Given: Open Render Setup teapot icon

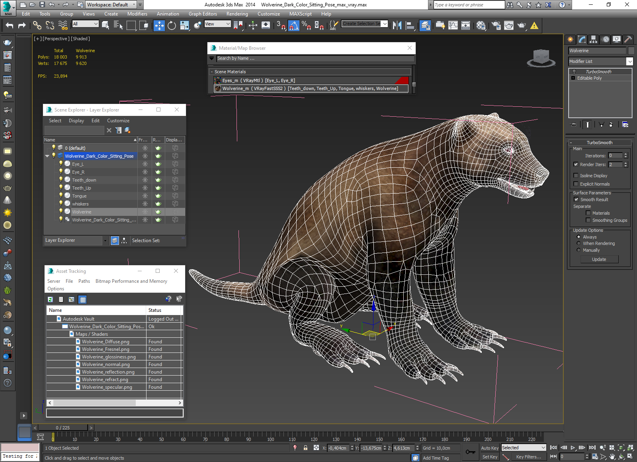Looking at the screenshot, I should pyautogui.click(x=496, y=25).
